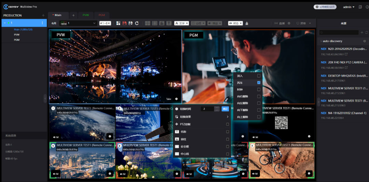This screenshot has width=369, height=182.
Task: Enable the 淡入 transition checkbox
Action: click(259, 76)
